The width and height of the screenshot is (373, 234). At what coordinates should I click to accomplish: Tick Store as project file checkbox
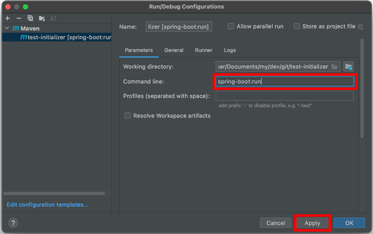[x=297, y=26]
